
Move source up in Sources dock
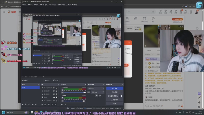coord(52,105)
